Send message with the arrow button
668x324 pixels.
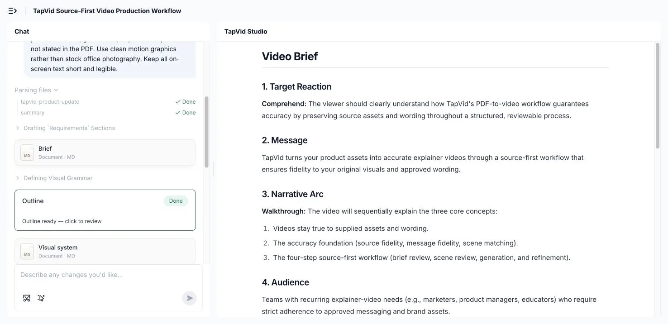click(x=190, y=298)
